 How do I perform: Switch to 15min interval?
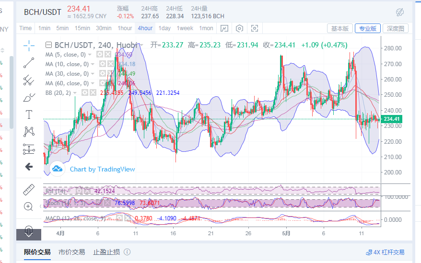click(82, 28)
